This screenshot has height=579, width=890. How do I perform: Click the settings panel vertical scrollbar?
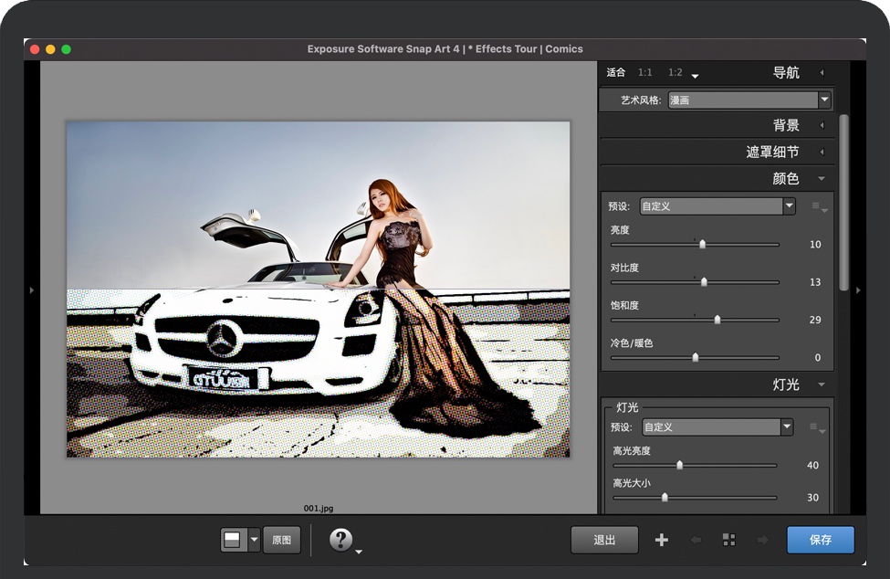[843, 201]
